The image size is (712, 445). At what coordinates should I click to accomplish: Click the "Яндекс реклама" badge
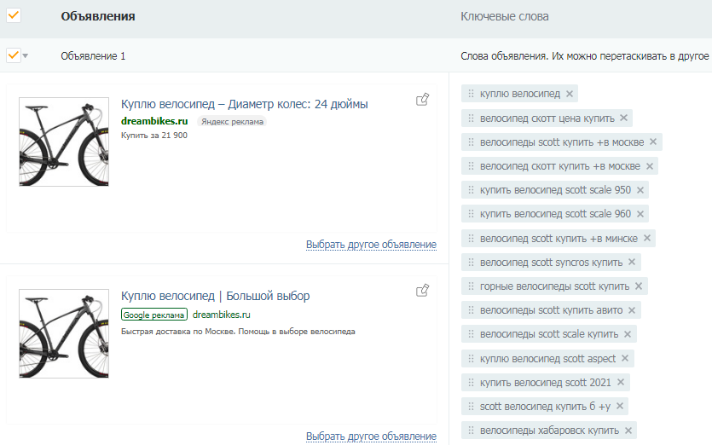[x=232, y=122]
